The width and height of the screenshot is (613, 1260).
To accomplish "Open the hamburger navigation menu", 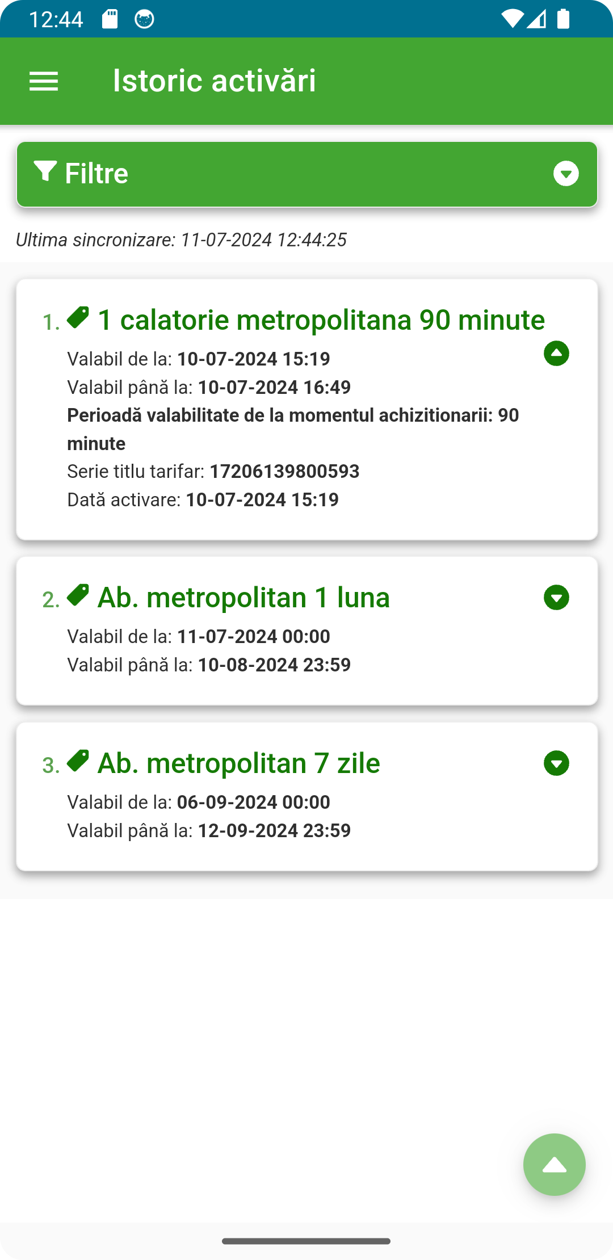I will pyautogui.click(x=44, y=81).
